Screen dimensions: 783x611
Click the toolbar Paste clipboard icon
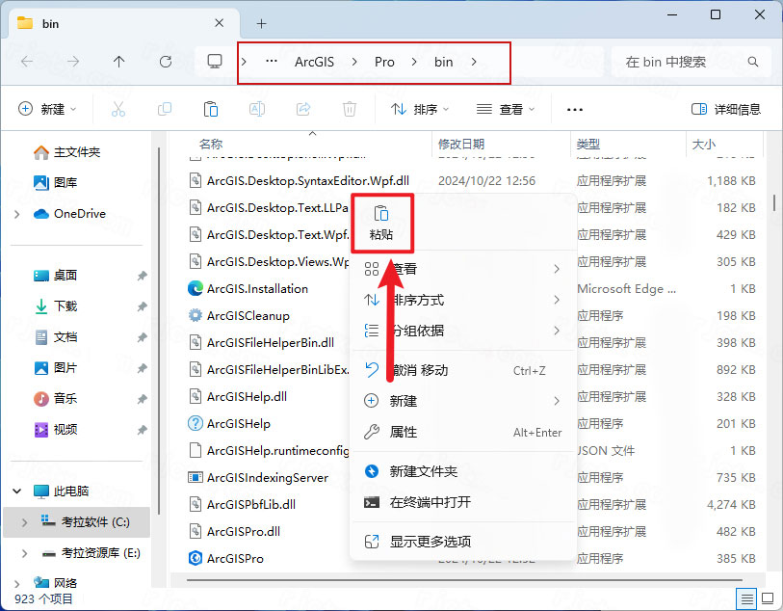click(211, 109)
